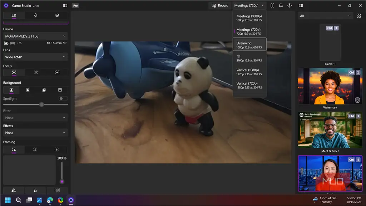Open the Camo taskbar icon
Screen dimensions: 366x206
[x=71, y=200]
